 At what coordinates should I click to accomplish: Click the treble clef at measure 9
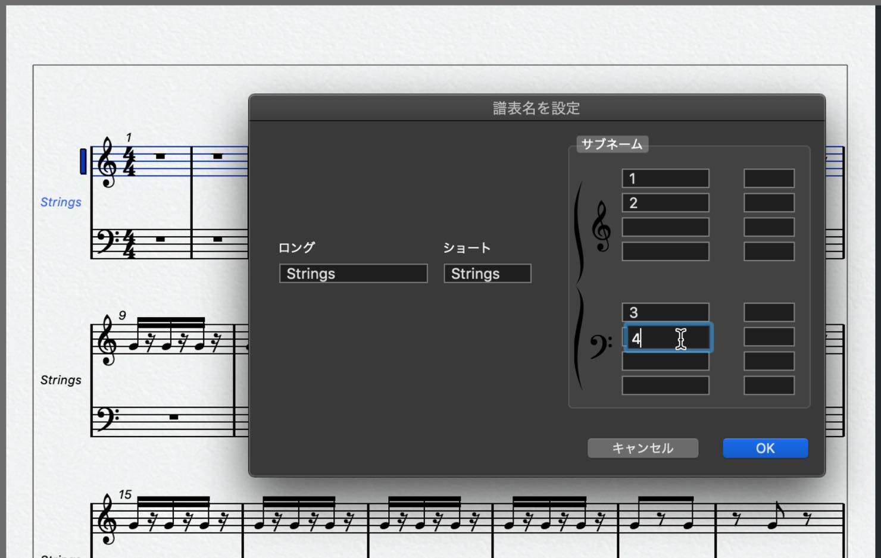tap(107, 340)
